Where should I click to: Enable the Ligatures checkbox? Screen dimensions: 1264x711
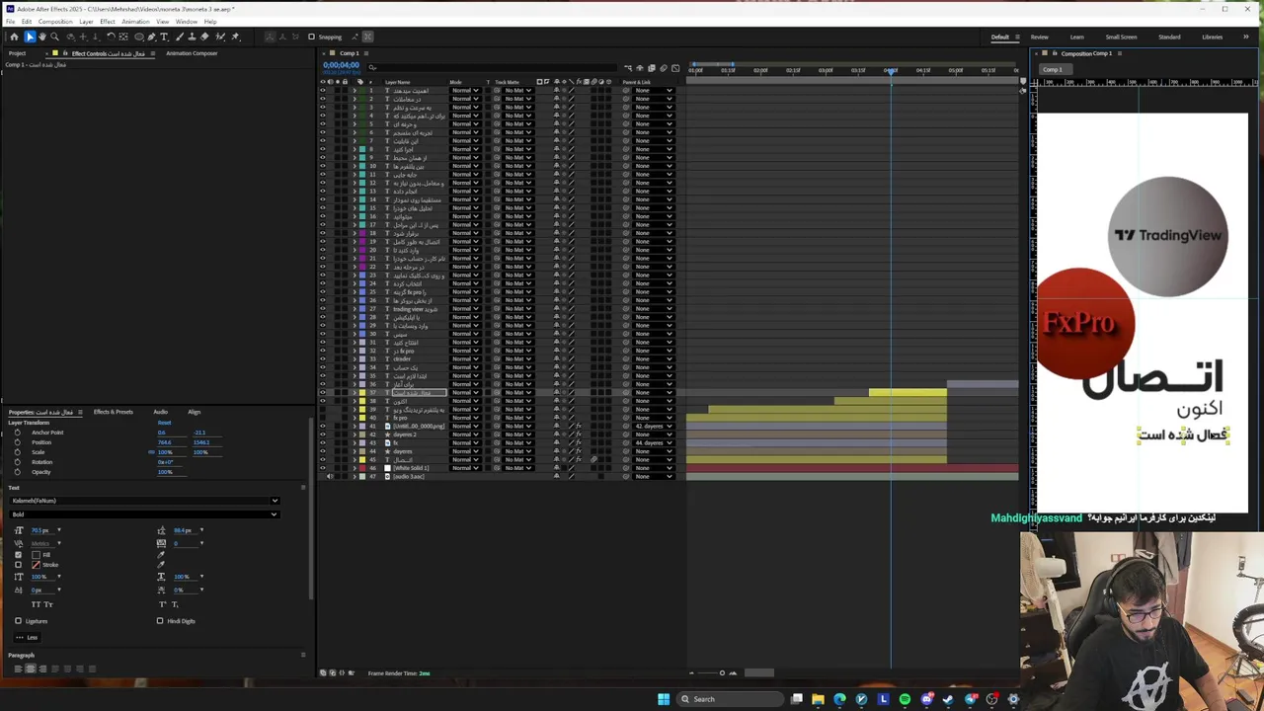[18, 621]
